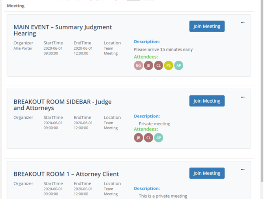Click Location Team Meeting in Main Event card
Image resolution: width=266 pixels, height=199 pixels.
(111, 51)
